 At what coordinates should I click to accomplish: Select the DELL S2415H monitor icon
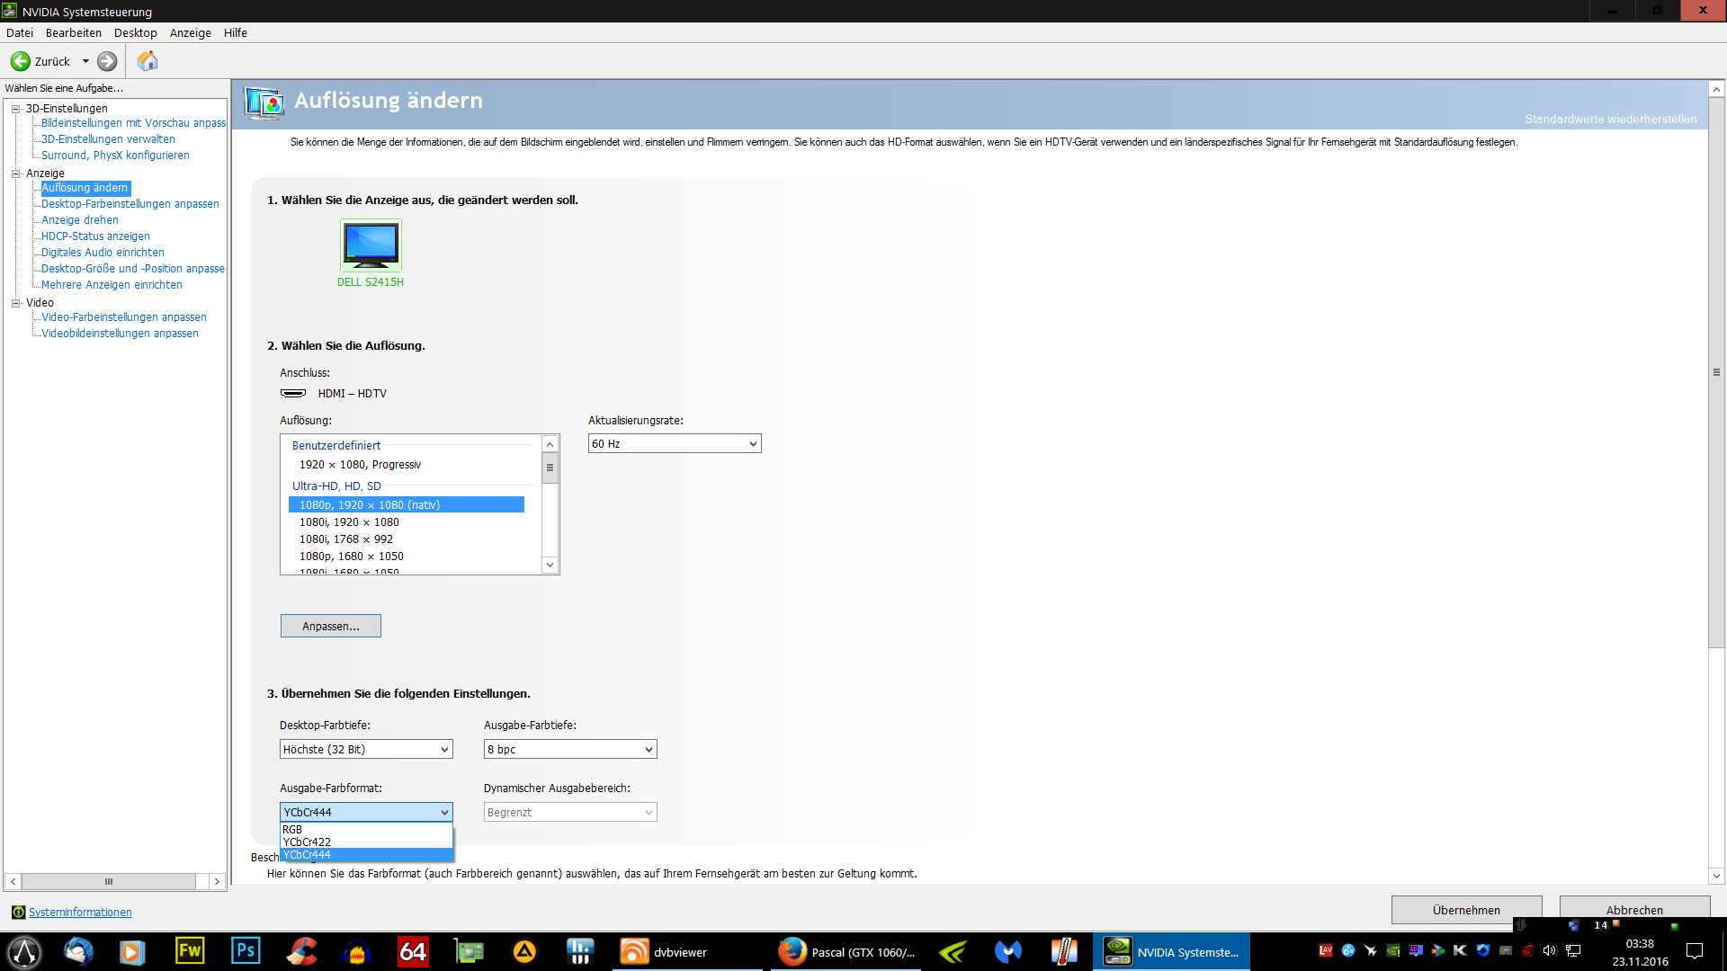[x=371, y=245]
